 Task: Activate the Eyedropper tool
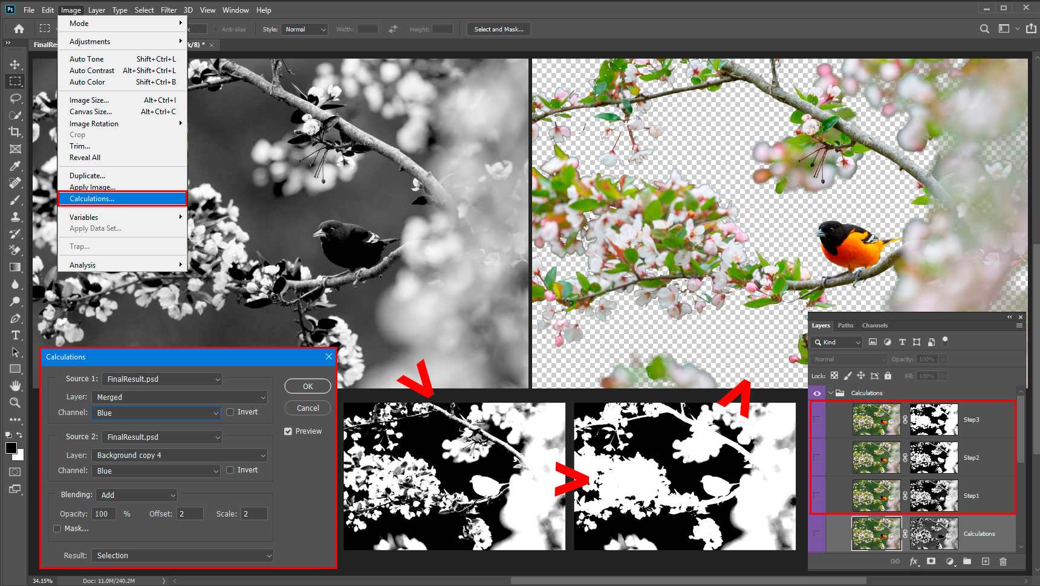click(x=15, y=166)
